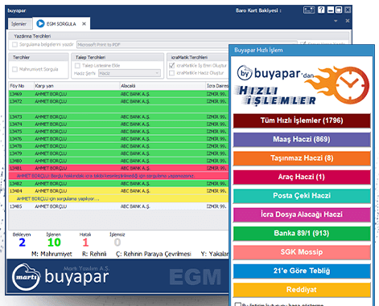
Task: Open the Microsoft Print to PDF printer dropdown
Action: [187, 45]
